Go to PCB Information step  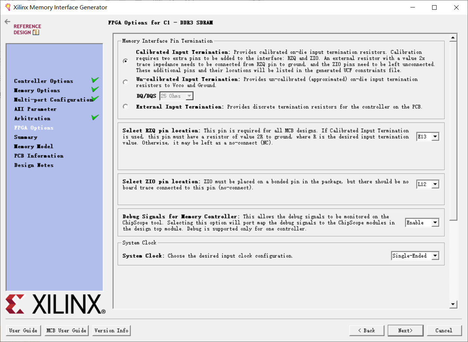tap(39, 156)
